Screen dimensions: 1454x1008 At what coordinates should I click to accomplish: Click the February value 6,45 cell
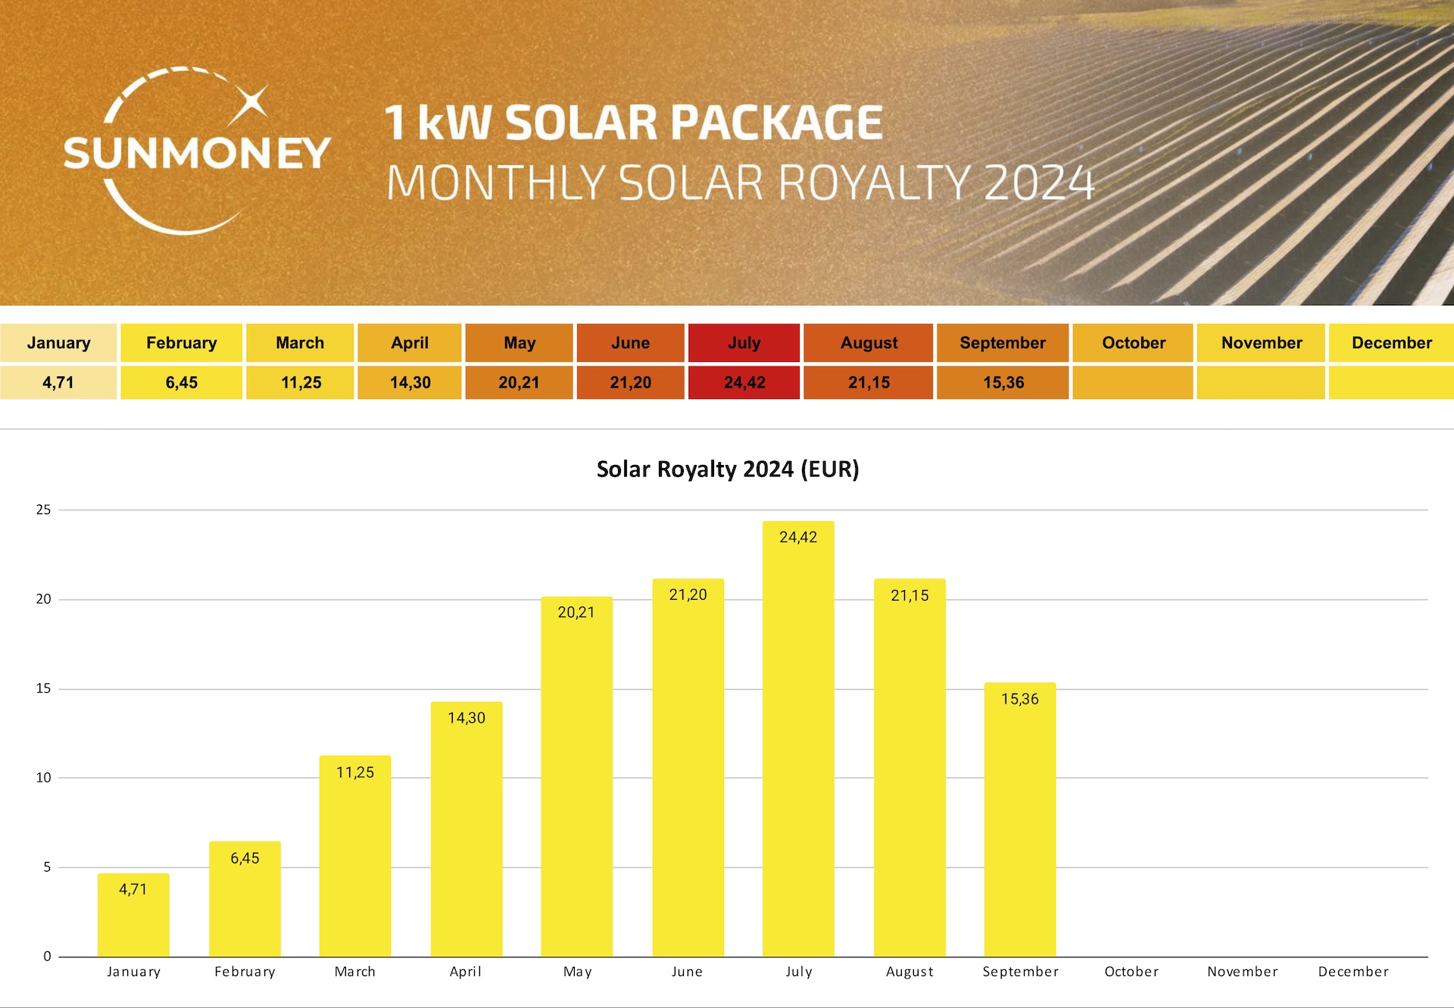pos(181,382)
